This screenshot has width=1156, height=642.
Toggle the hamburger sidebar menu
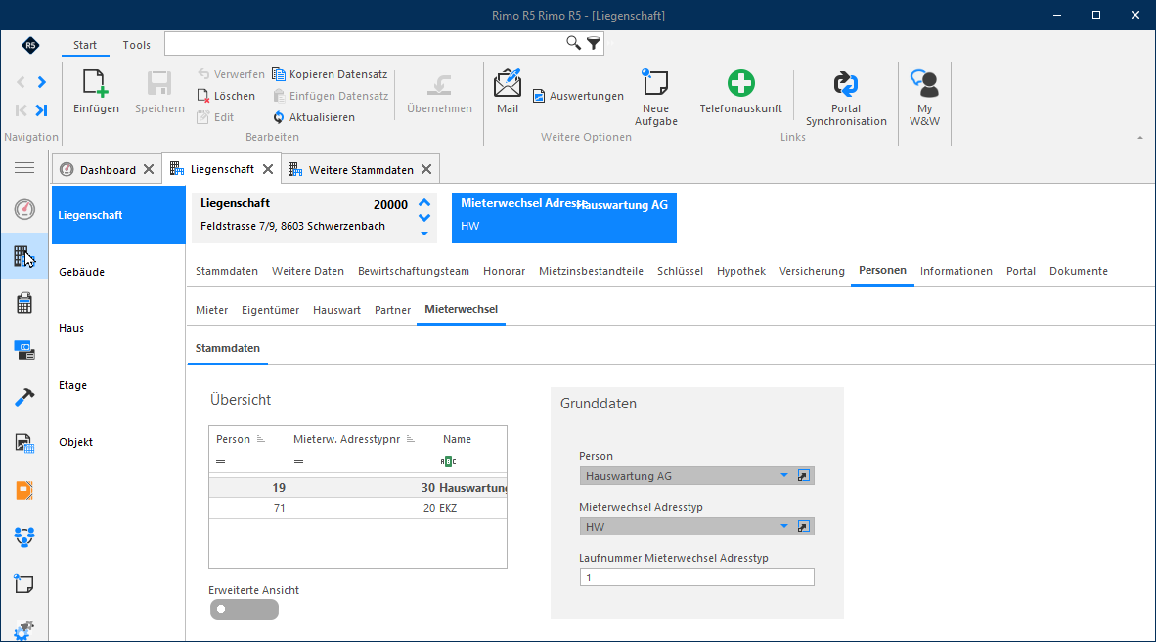(24, 168)
